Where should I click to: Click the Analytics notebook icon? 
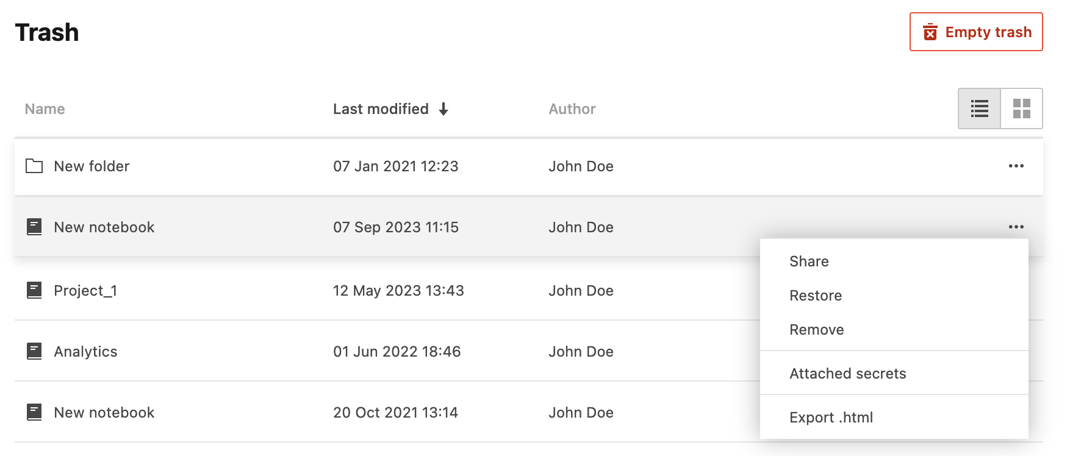[34, 351]
